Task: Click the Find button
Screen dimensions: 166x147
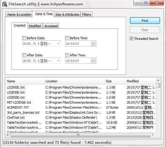Action: (145, 21)
